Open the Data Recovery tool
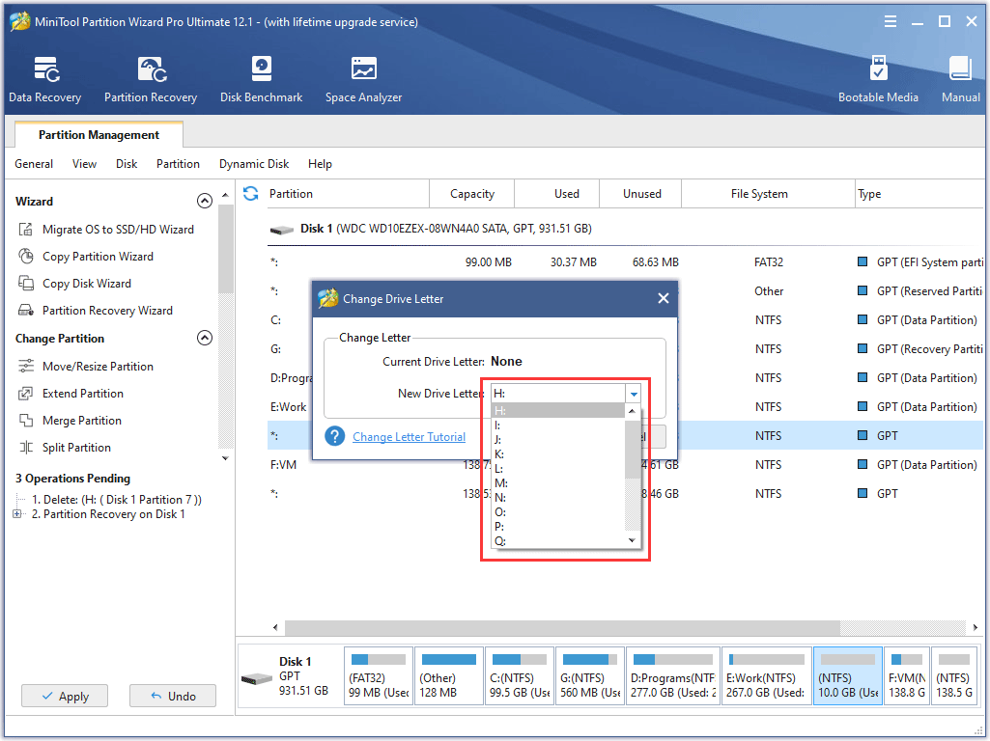This screenshot has width=990, height=741. click(44, 79)
